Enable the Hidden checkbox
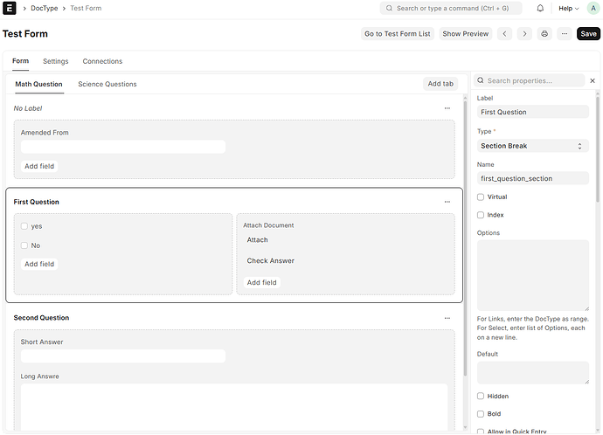The height and width of the screenshot is (435, 603). [x=481, y=396]
